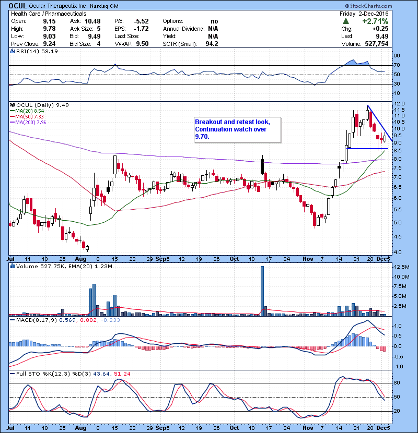The height and width of the screenshot is (433, 418).
Task: Click the SCTR (Small) value 94.2
Action: pyautogui.click(x=212, y=44)
